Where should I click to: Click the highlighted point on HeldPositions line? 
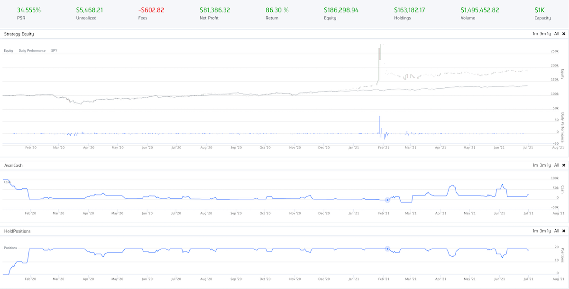387,249
